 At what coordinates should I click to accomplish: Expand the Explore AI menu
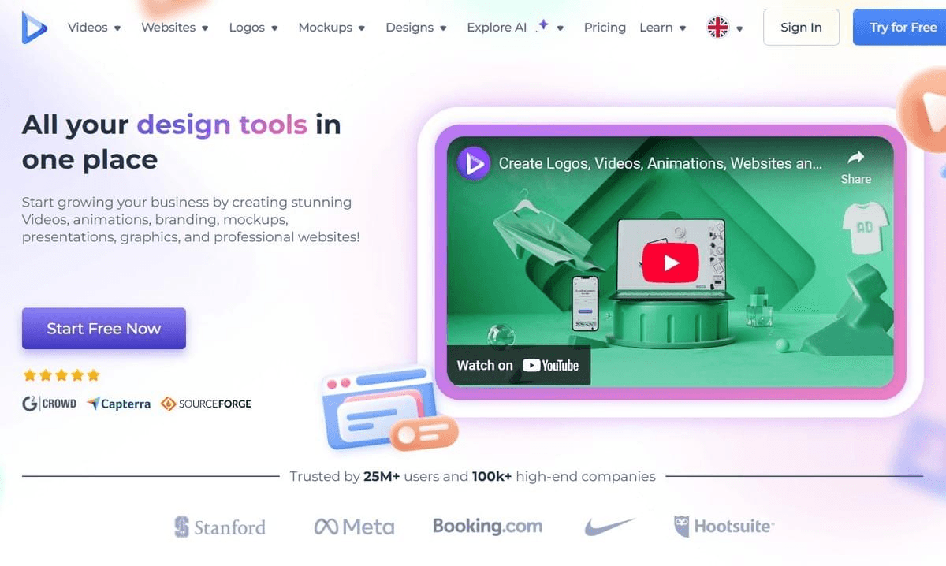click(x=515, y=28)
